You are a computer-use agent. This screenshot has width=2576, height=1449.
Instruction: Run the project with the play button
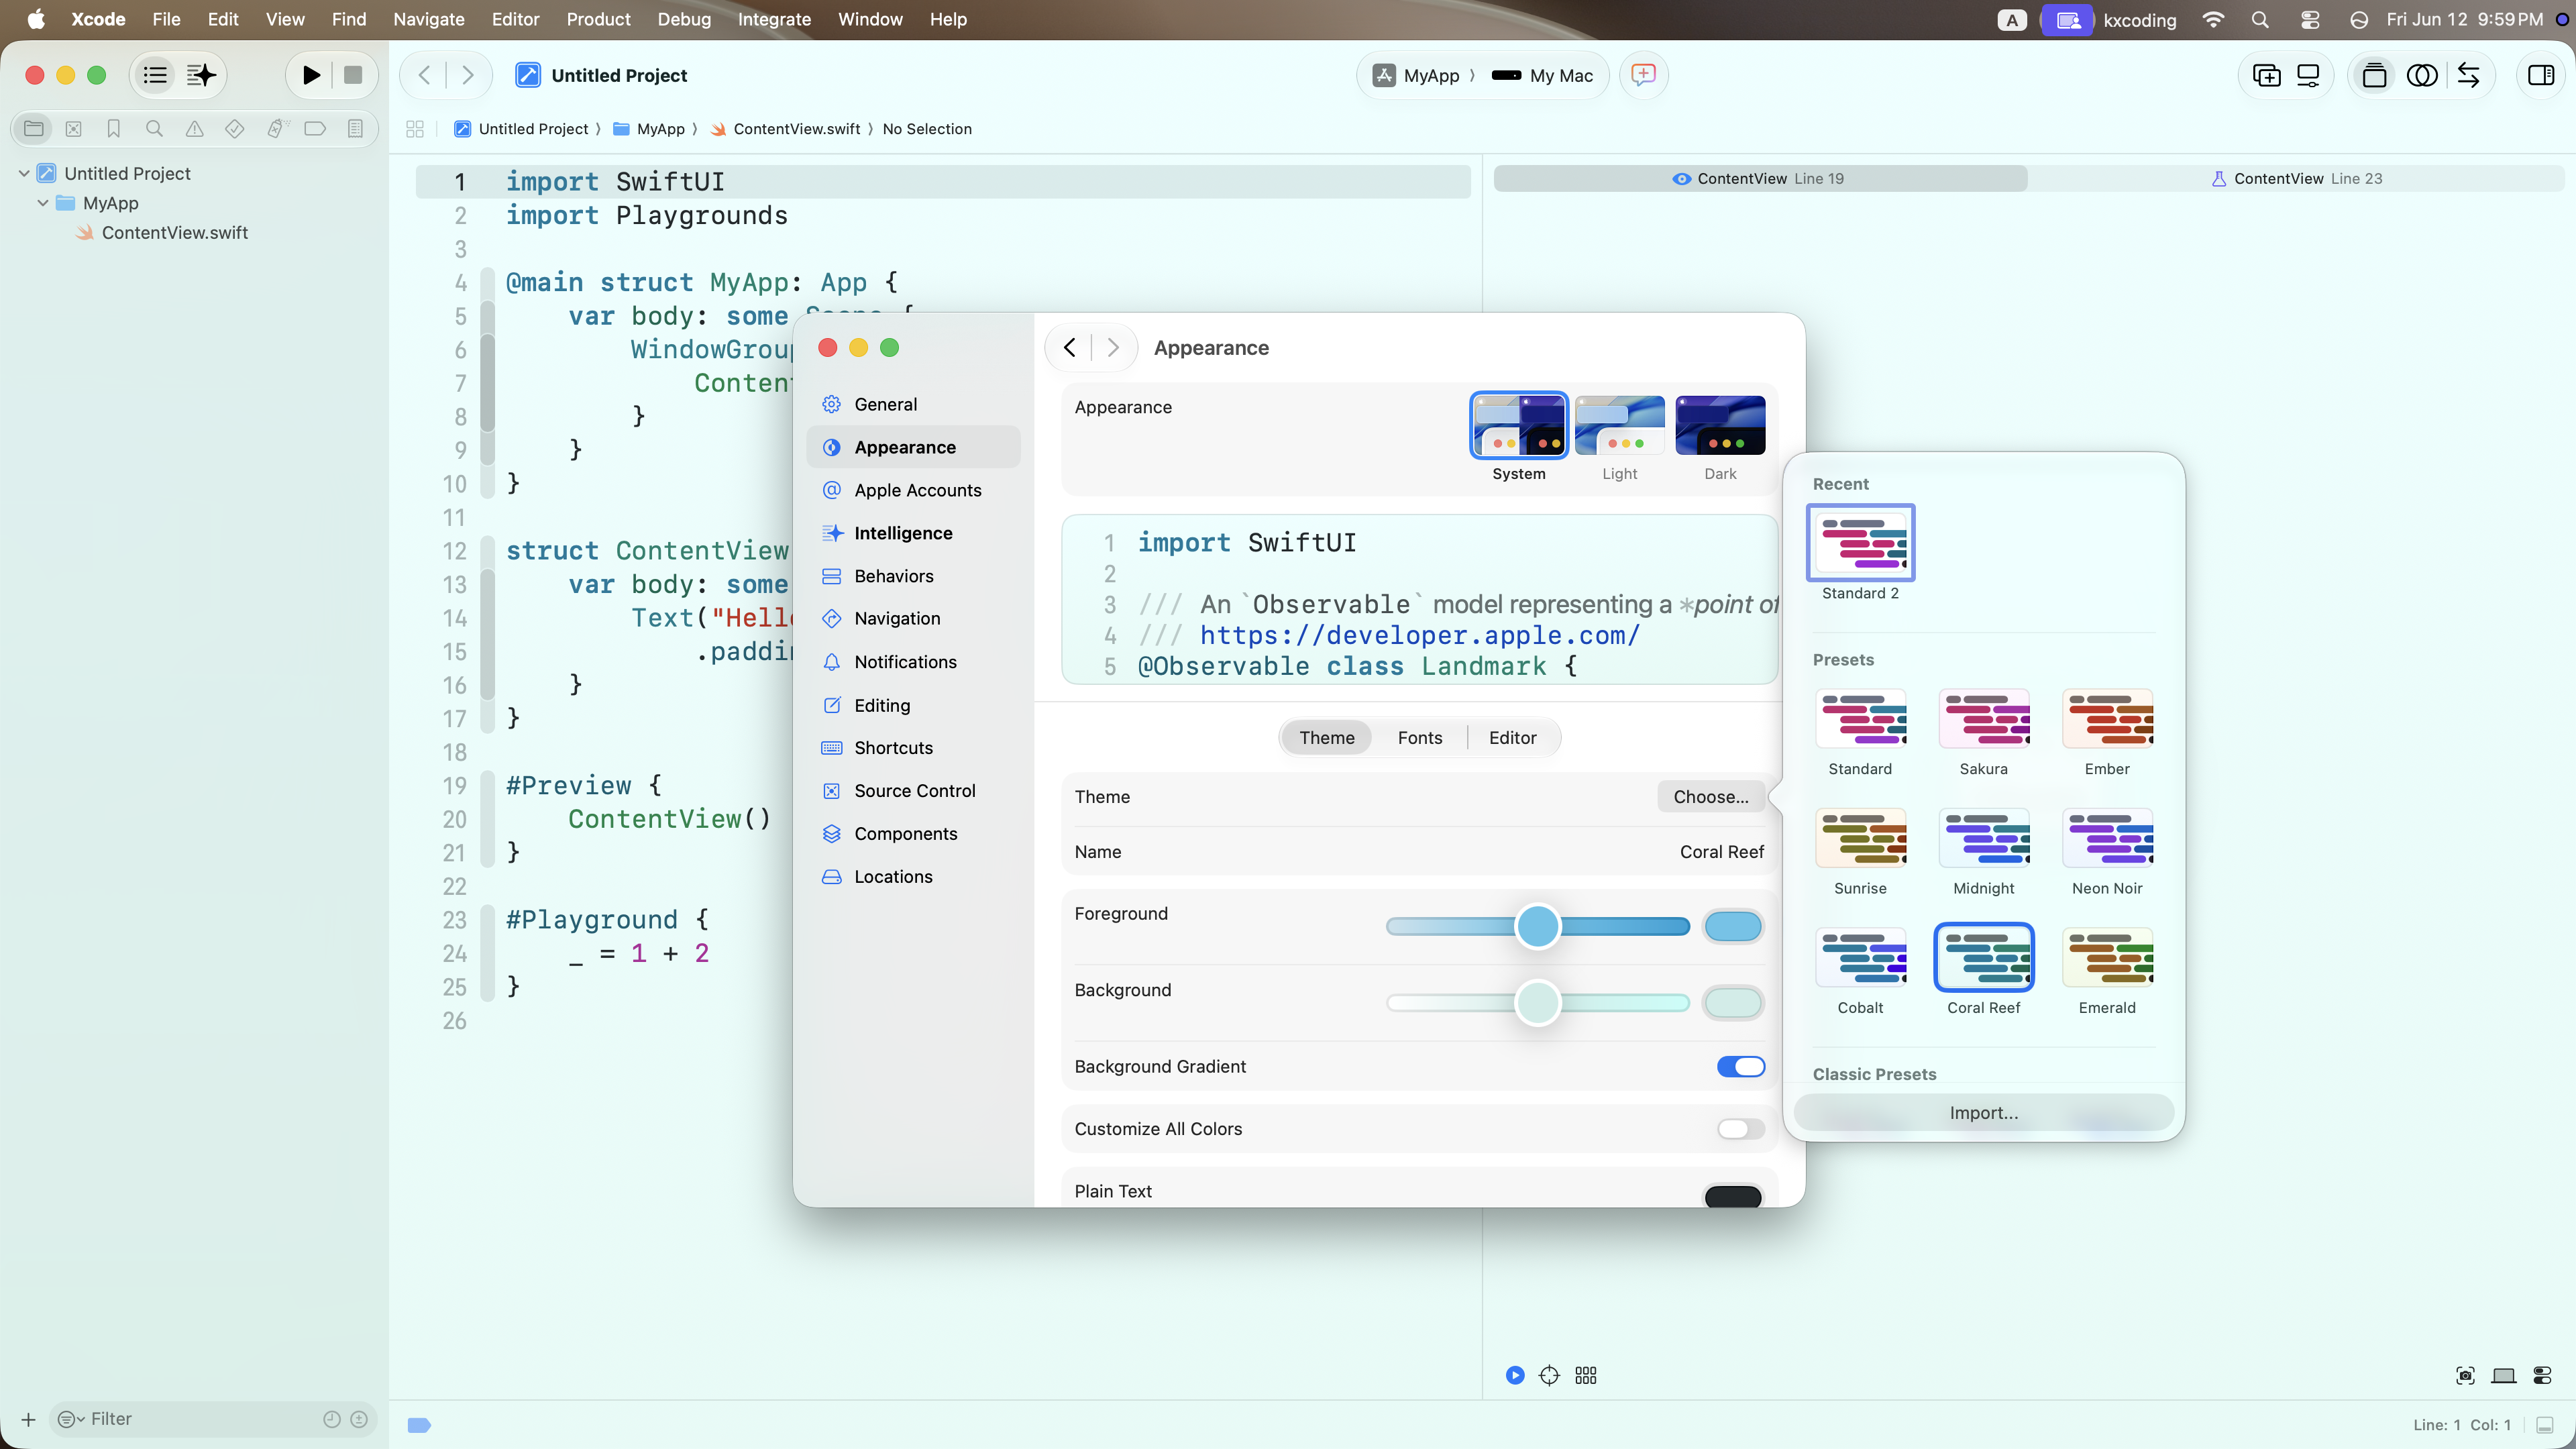(311, 75)
